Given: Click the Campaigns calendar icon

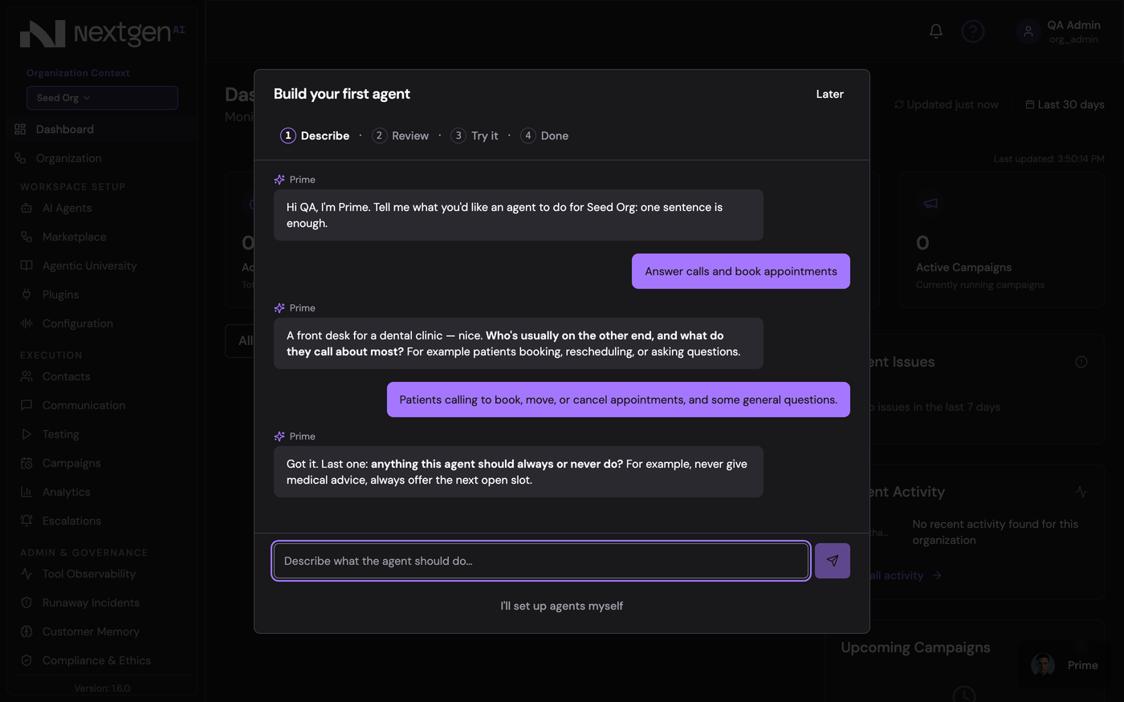Looking at the screenshot, I should point(26,463).
